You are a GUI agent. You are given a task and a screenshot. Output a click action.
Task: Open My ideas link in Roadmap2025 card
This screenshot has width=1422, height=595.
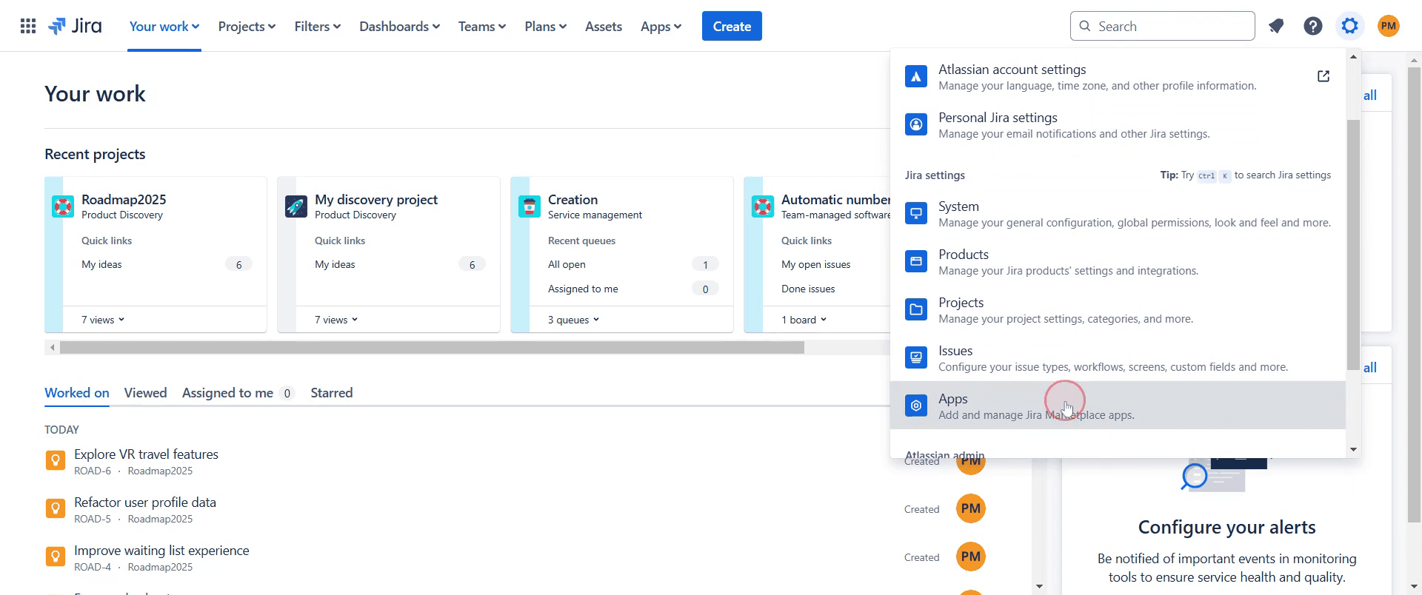(x=101, y=264)
